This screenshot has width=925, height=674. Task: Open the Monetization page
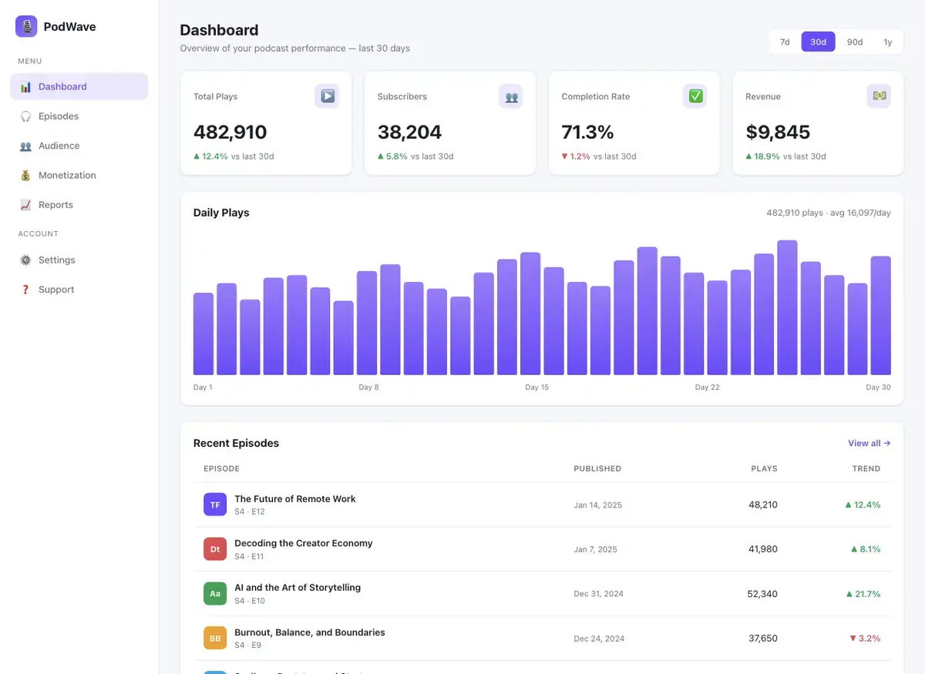[x=79, y=176]
